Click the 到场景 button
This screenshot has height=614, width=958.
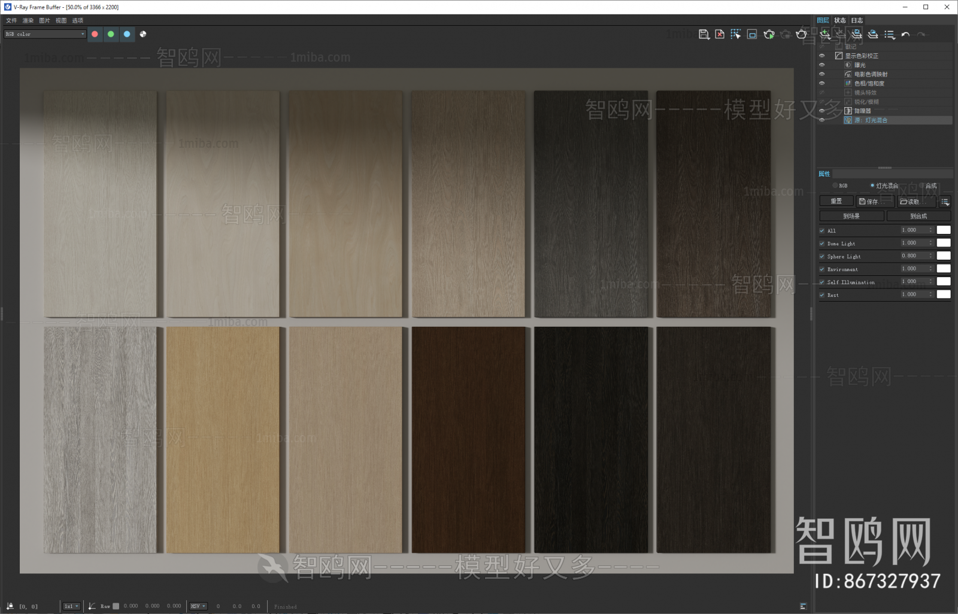[851, 216]
